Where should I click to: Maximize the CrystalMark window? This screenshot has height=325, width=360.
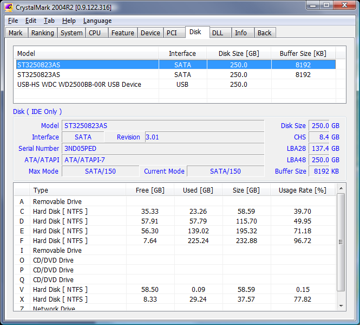click(326, 5)
